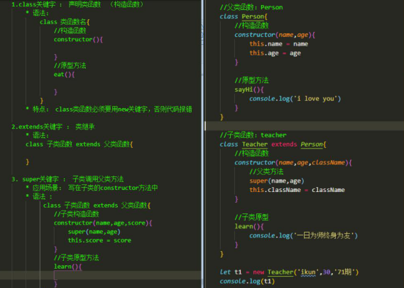Screen dimensions: 404x288
Task: Click the empty 'constructor(){' line
Action: (78, 40)
